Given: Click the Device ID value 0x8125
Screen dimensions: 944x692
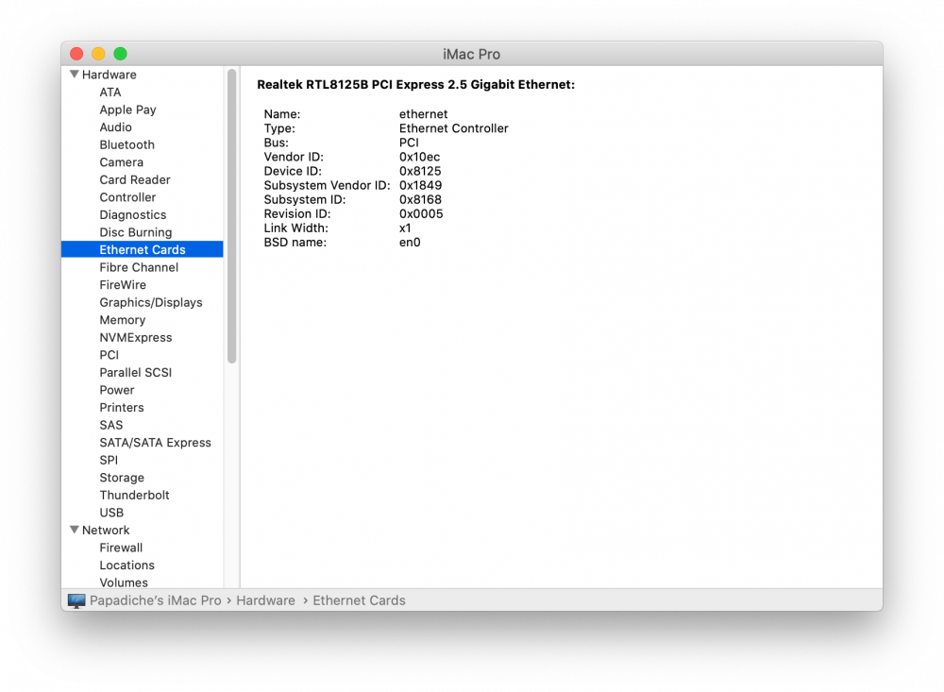Looking at the screenshot, I should (x=420, y=171).
